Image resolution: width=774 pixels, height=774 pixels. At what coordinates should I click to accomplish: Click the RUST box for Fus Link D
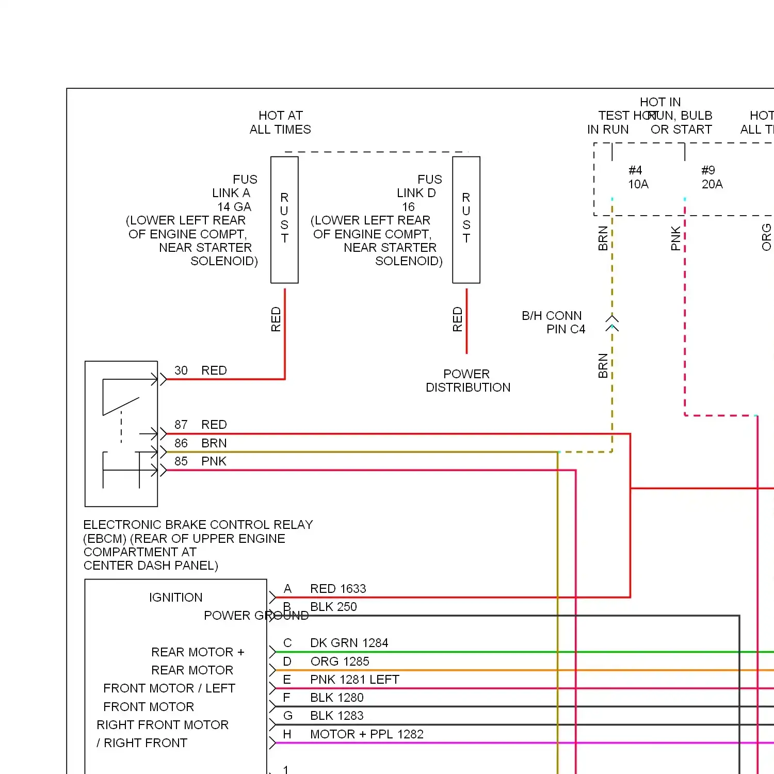click(466, 220)
